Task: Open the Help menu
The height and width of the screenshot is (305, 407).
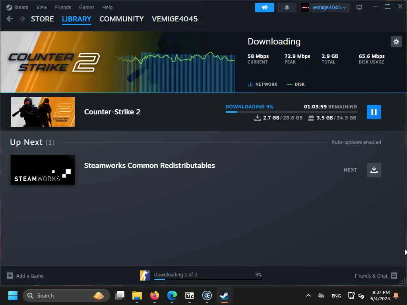Action: [x=107, y=7]
